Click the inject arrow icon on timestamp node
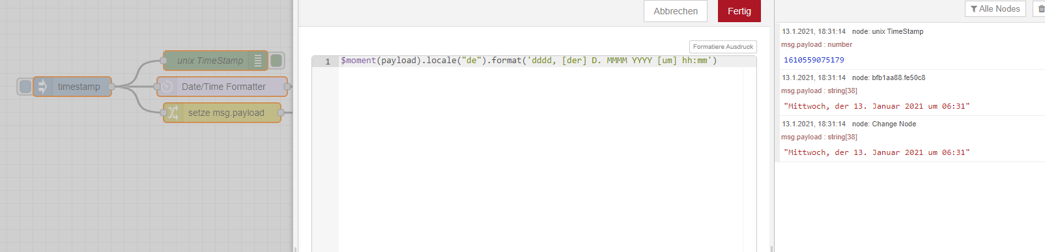1045x252 pixels. [42, 87]
